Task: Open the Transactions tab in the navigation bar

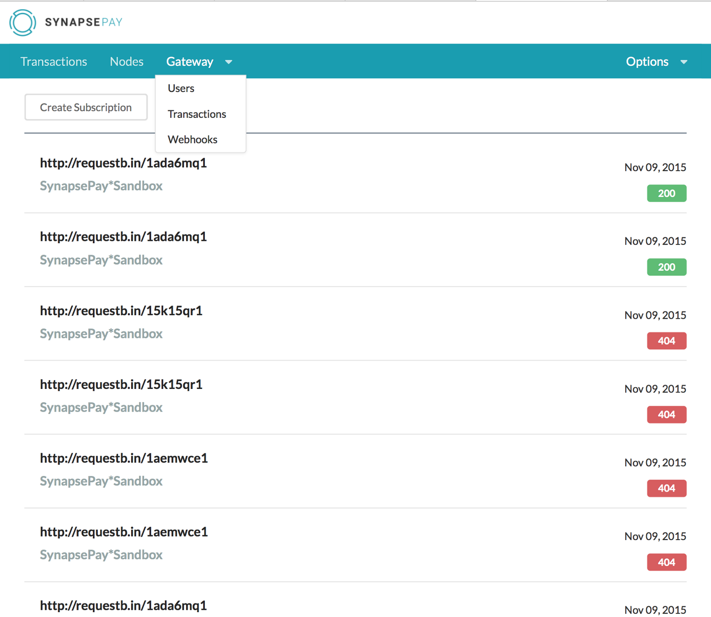Action: (54, 61)
